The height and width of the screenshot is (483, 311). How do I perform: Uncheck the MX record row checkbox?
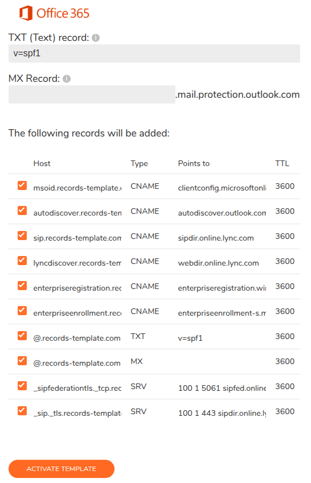coord(22,361)
